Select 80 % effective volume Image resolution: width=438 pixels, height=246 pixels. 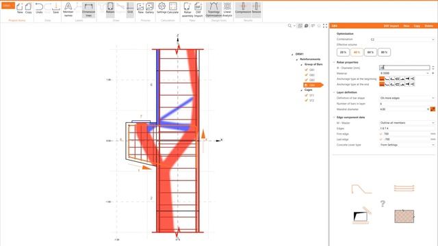click(x=384, y=52)
